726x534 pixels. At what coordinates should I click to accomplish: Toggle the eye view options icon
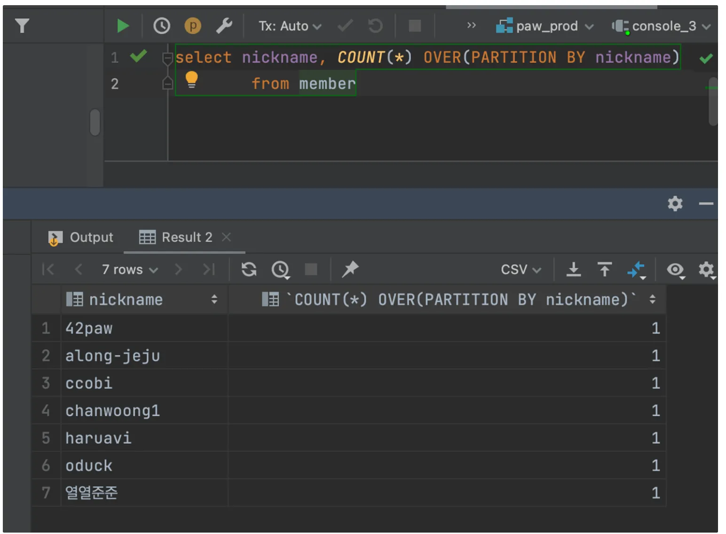(x=675, y=269)
